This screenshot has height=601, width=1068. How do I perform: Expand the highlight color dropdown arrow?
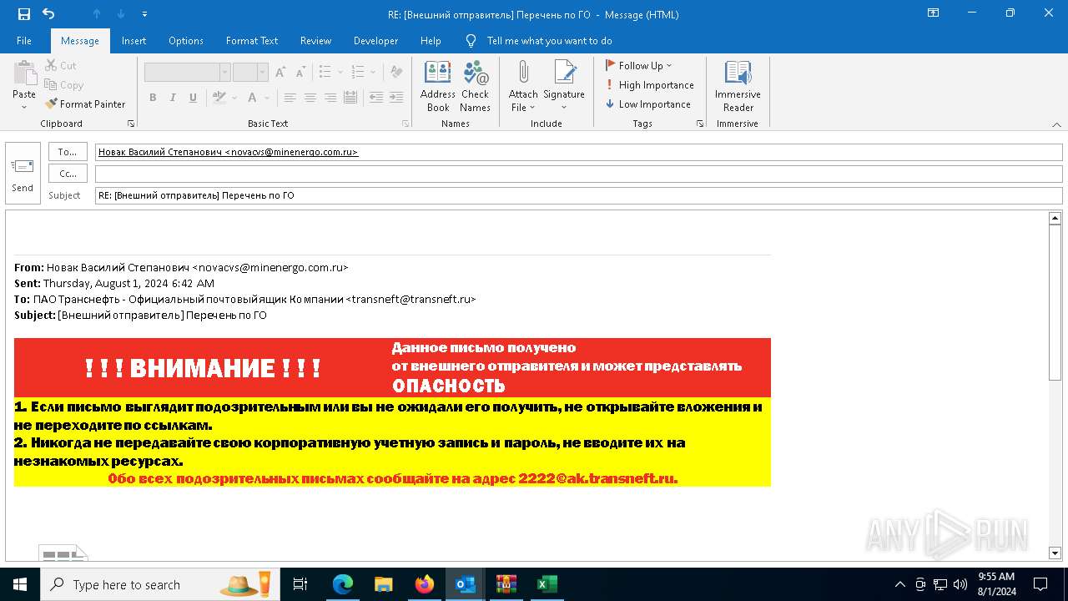[x=234, y=98]
